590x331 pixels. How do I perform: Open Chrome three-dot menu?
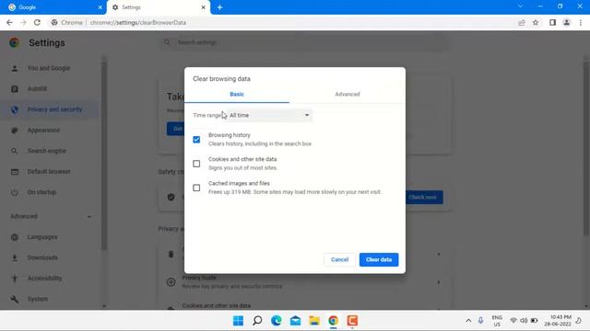tap(581, 22)
